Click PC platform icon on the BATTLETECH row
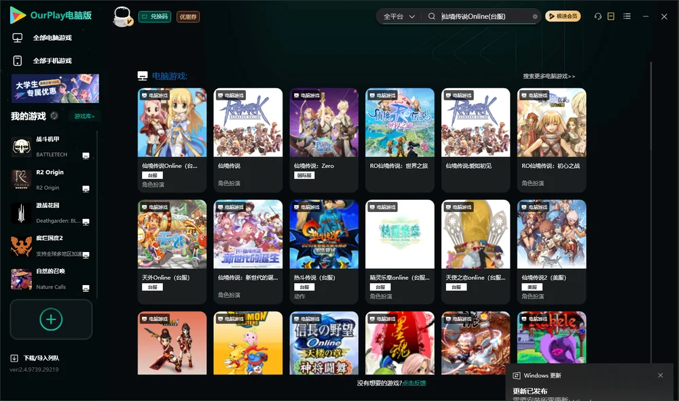The image size is (679, 401). [x=86, y=156]
